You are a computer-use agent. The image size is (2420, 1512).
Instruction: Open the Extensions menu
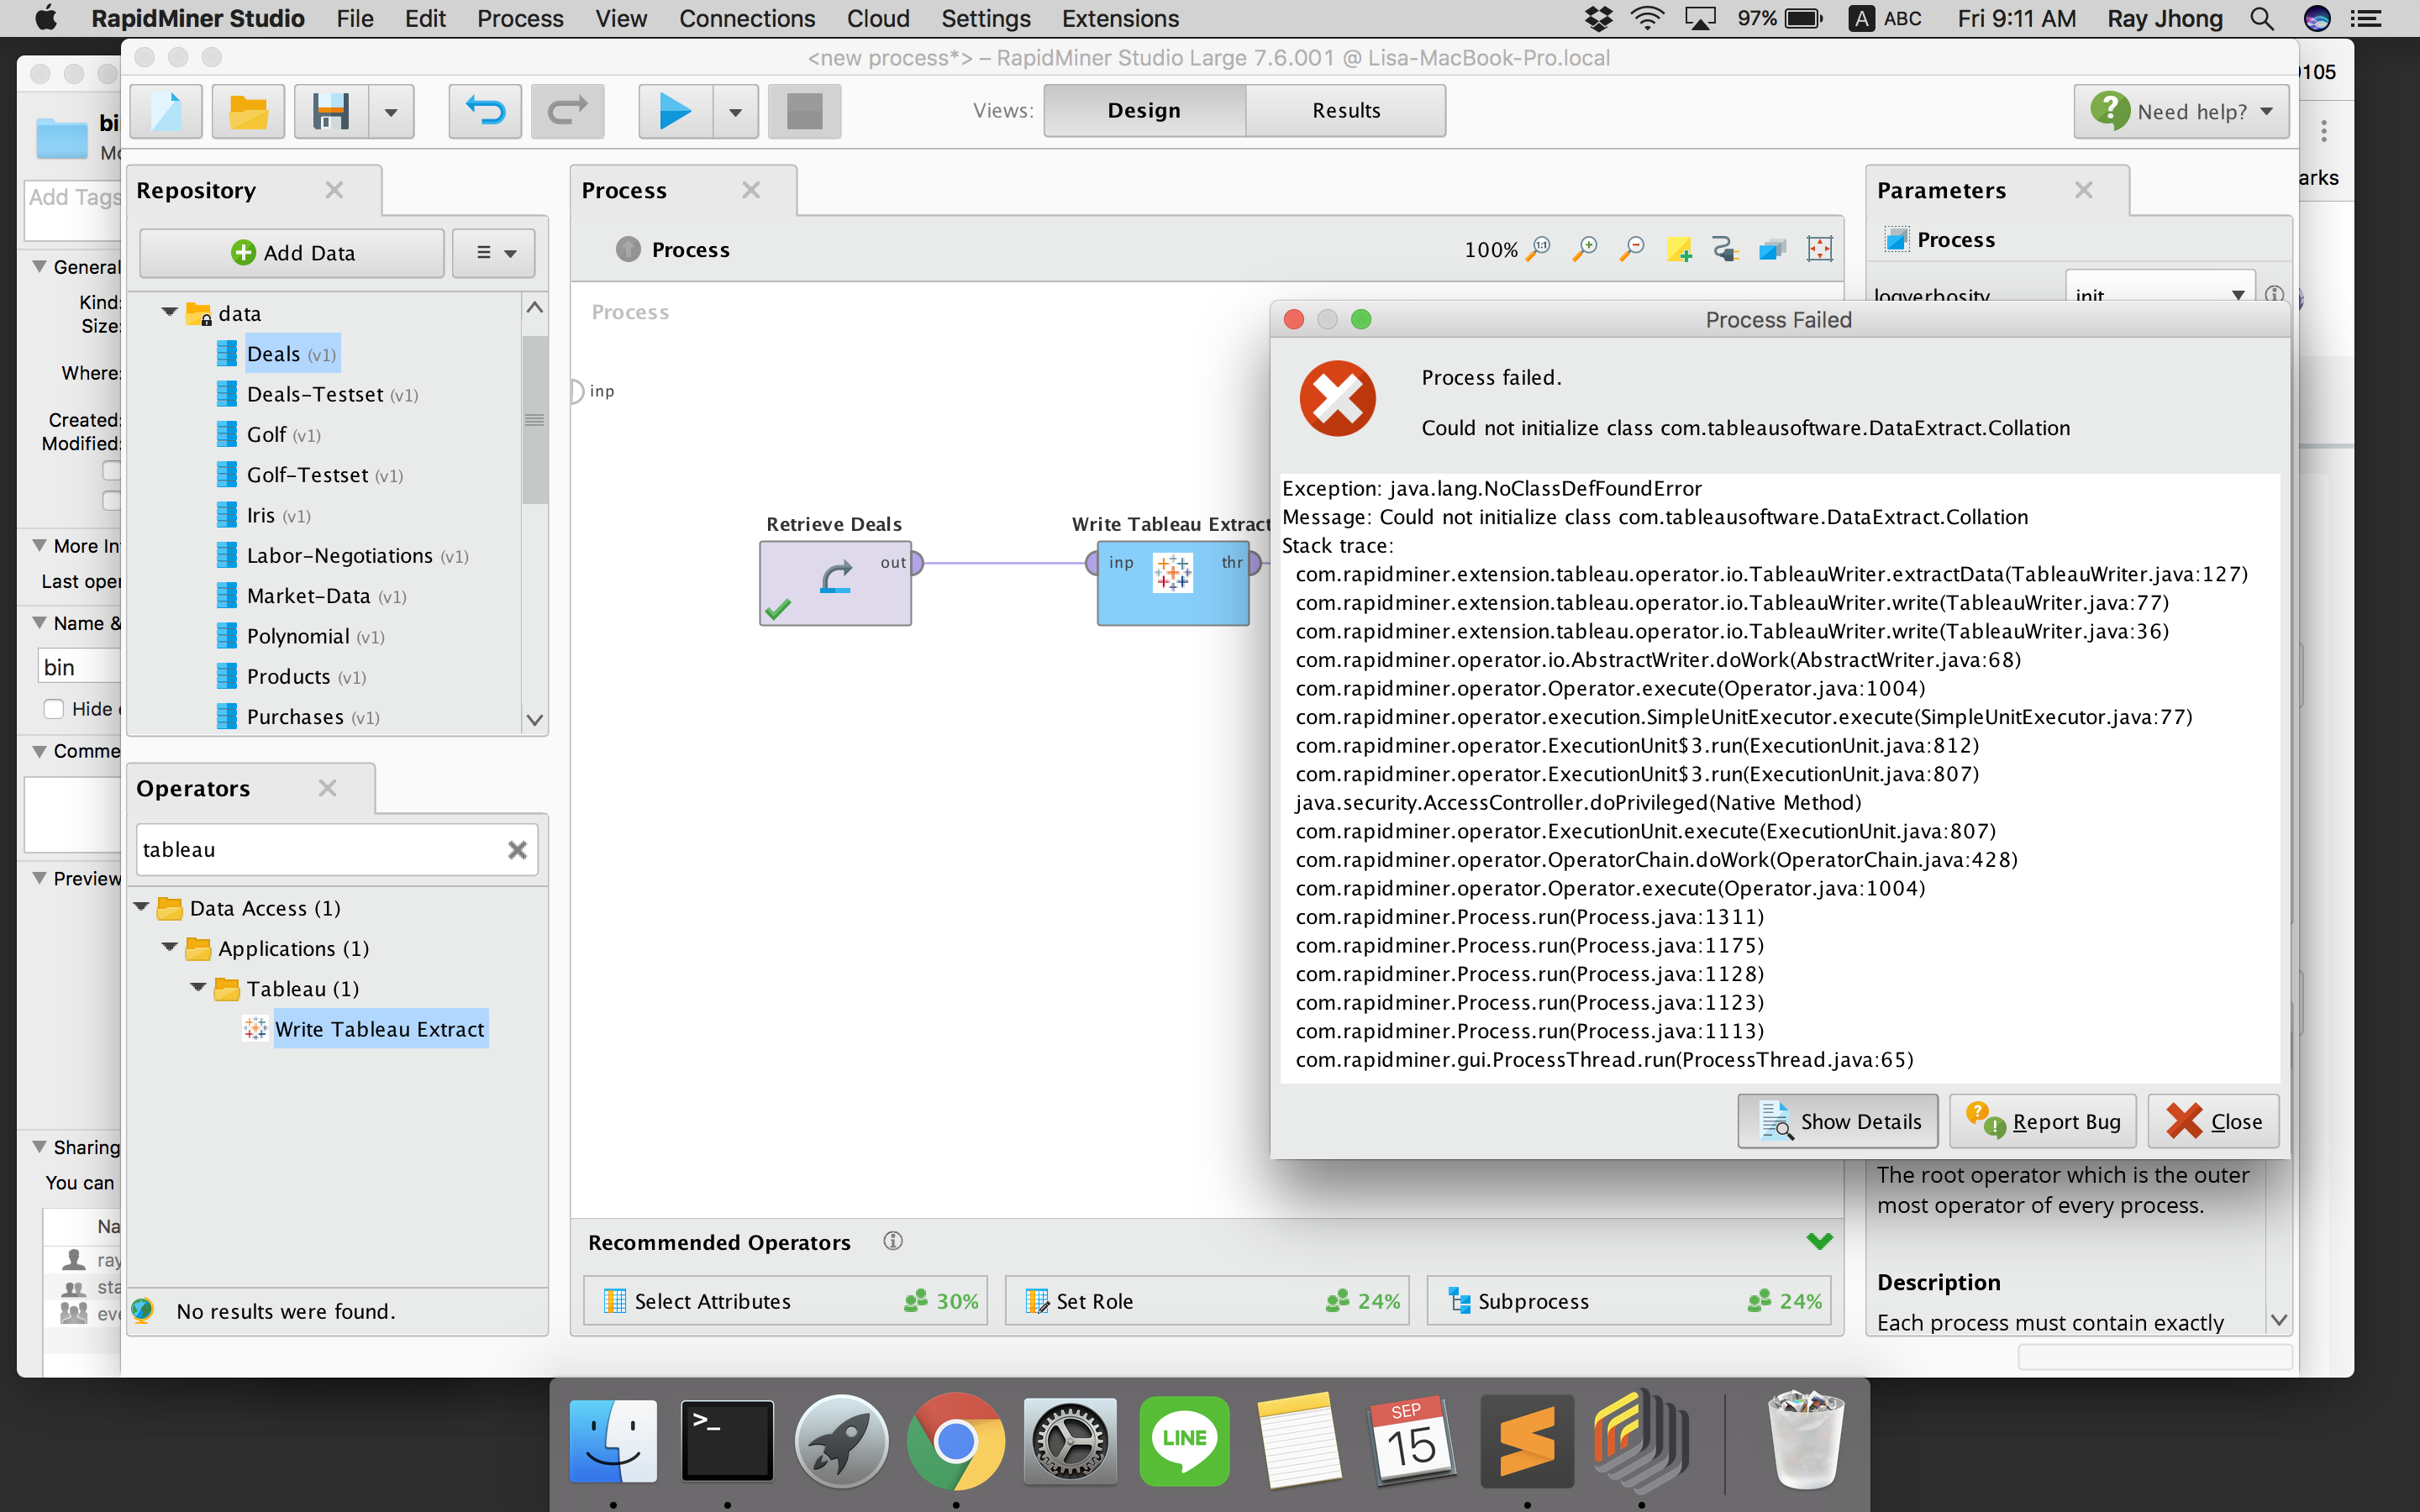1120,18
